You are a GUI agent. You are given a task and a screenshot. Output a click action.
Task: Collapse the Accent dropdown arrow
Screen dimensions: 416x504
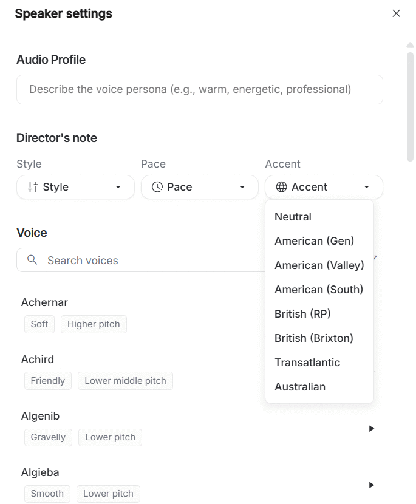coord(366,187)
